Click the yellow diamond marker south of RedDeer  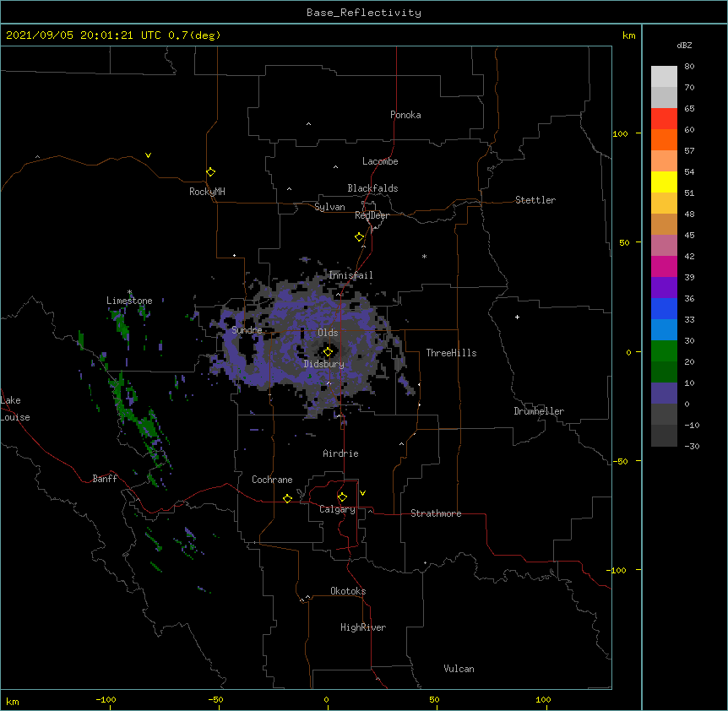pos(360,237)
